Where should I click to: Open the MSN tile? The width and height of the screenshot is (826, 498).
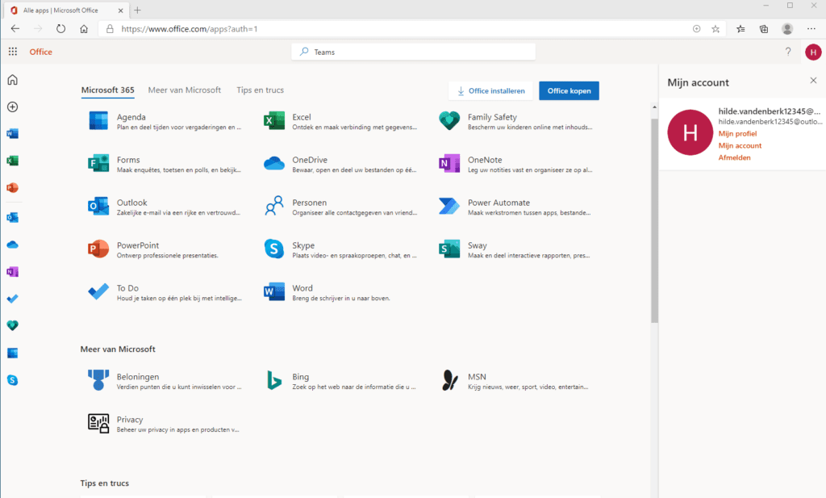515,380
